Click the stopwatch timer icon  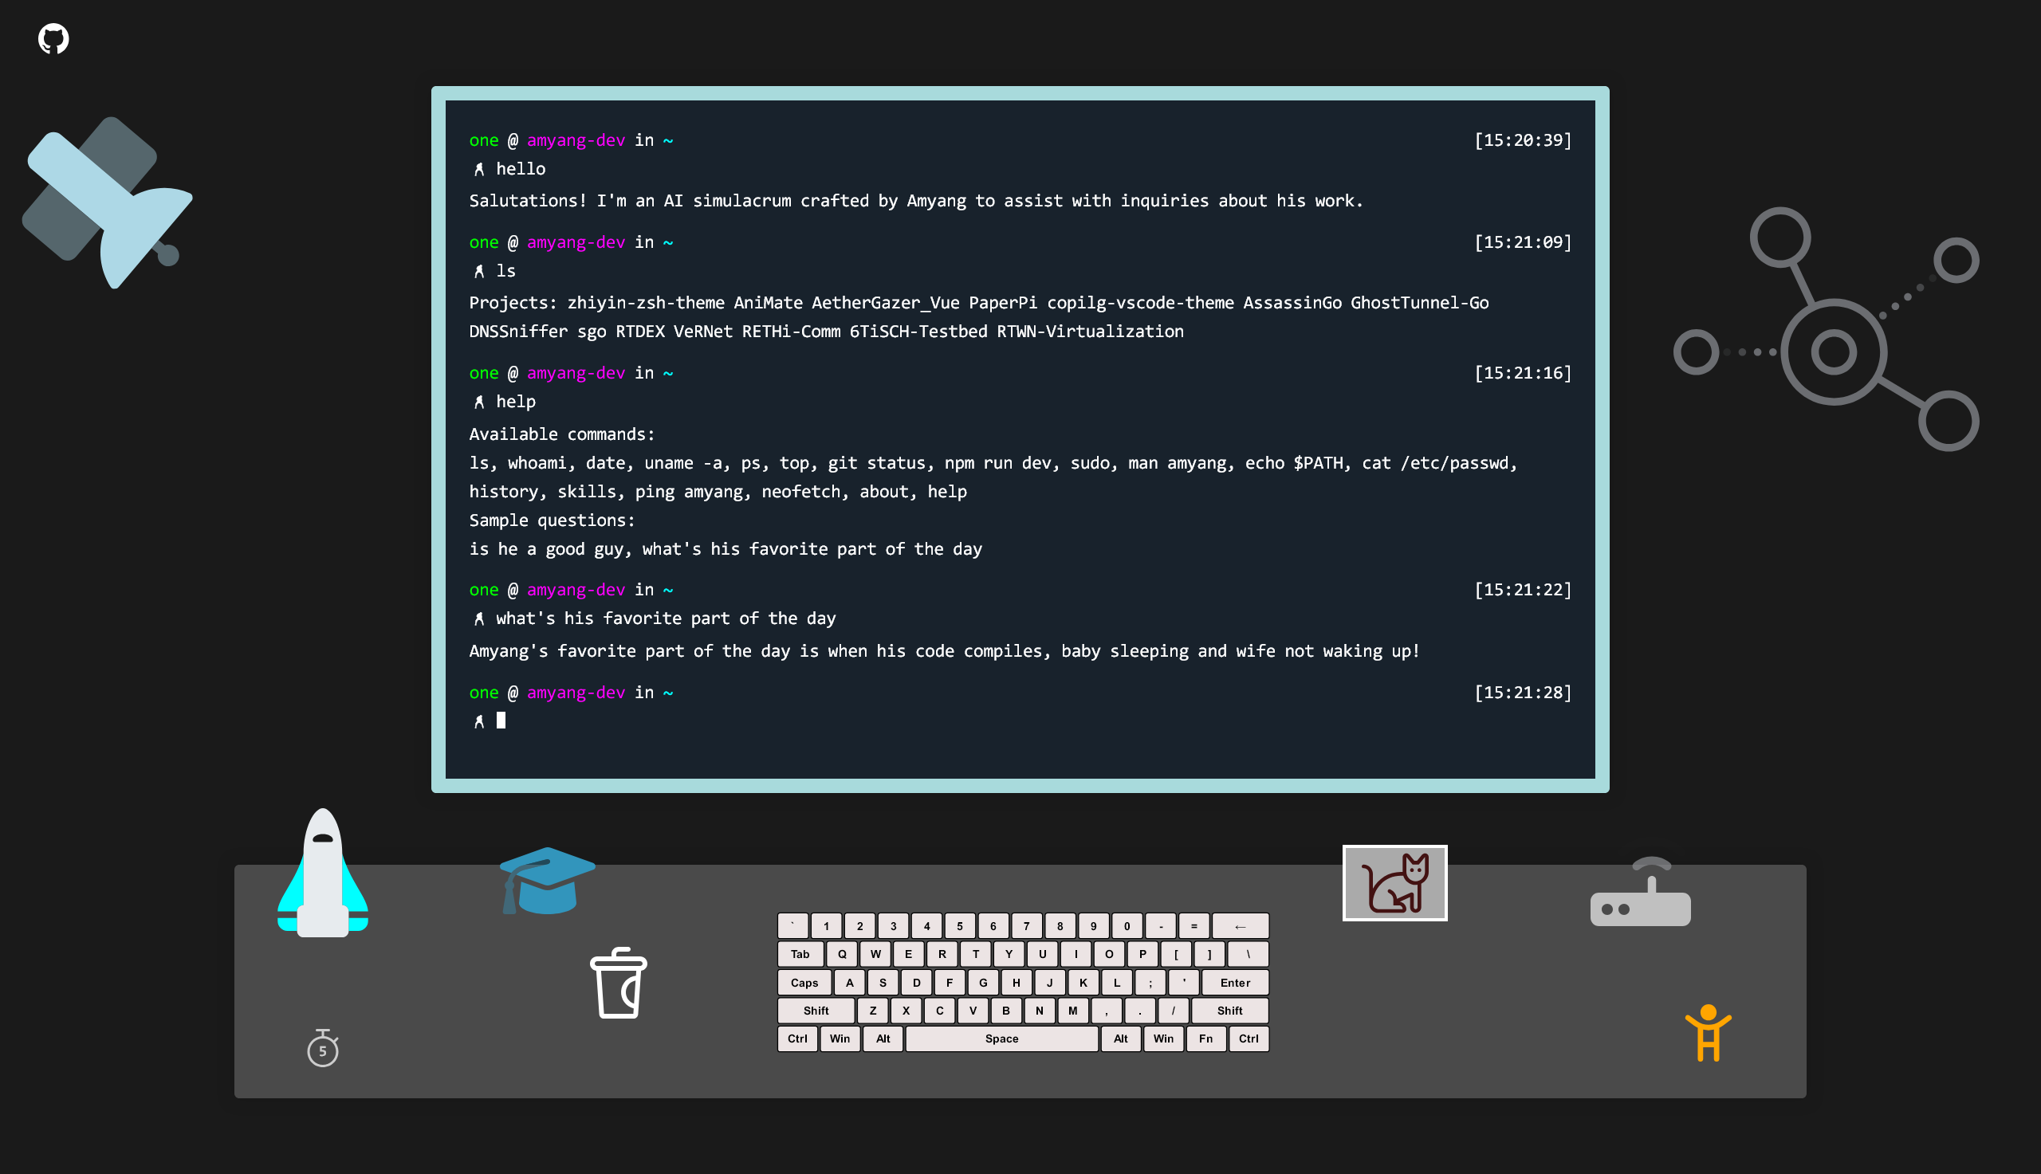(323, 1048)
